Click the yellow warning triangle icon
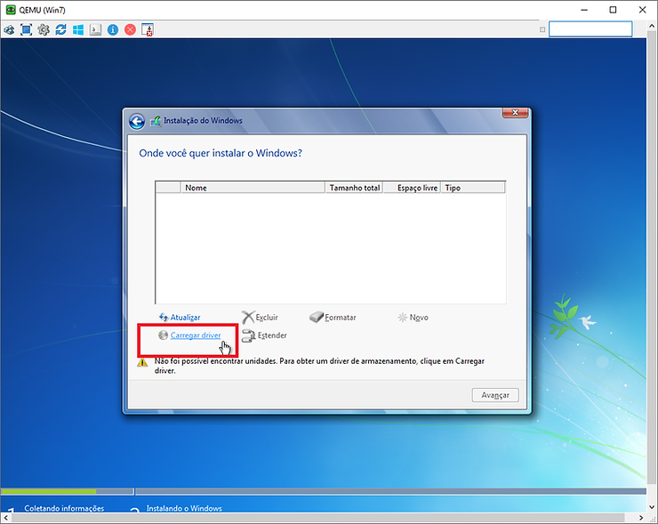Image resolution: width=658 pixels, height=524 pixels. [142, 362]
